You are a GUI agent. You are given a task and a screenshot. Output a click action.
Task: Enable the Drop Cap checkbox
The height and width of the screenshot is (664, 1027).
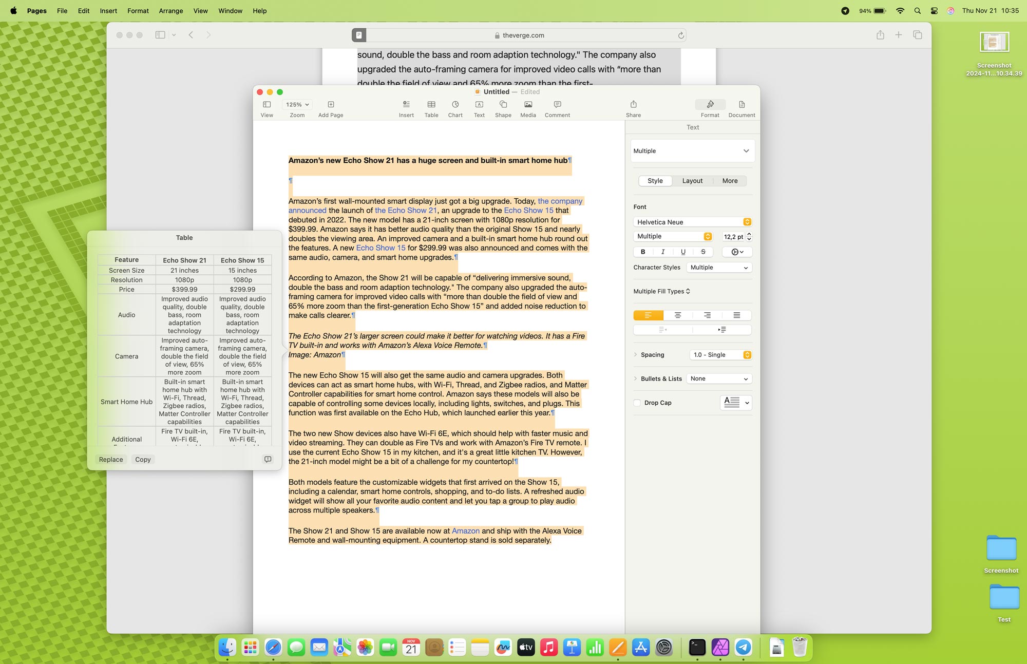click(x=637, y=403)
